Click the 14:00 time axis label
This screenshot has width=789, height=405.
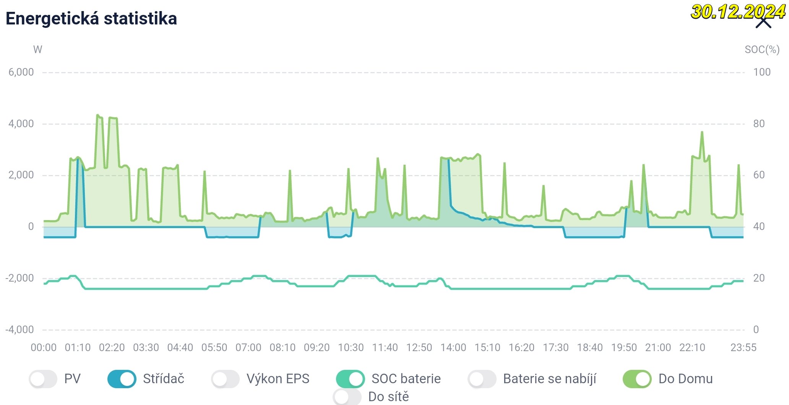click(453, 348)
